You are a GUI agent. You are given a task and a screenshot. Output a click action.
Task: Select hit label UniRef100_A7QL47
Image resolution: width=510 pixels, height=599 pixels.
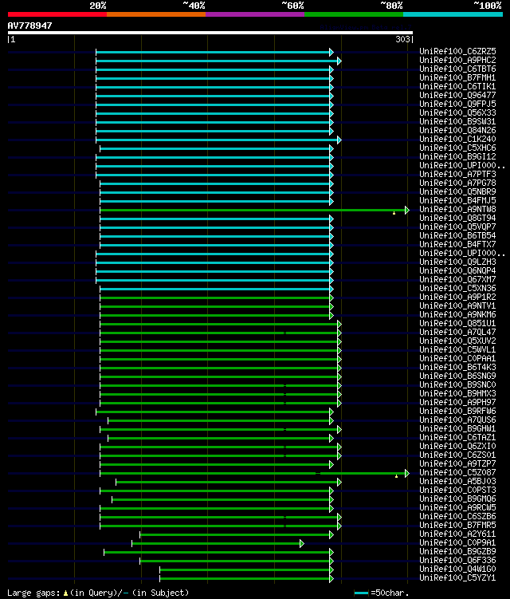pyautogui.click(x=457, y=333)
